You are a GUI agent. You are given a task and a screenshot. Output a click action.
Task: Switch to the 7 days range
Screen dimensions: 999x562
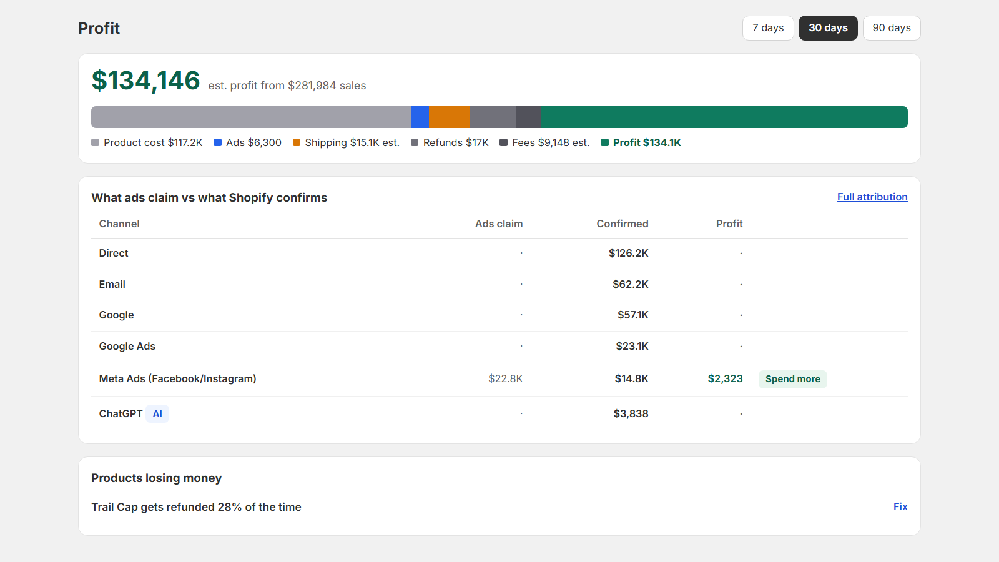(x=768, y=28)
